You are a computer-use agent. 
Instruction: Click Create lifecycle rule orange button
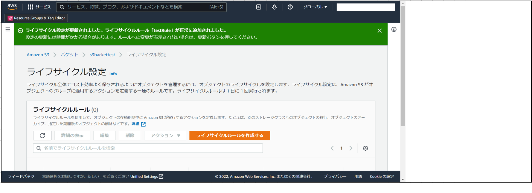pyautogui.click(x=230, y=136)
